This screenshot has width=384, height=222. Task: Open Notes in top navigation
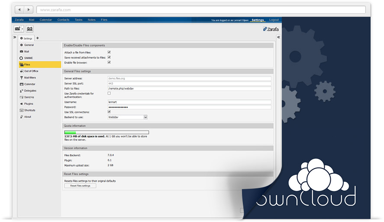pyautogui.click(x=92, y=20)
